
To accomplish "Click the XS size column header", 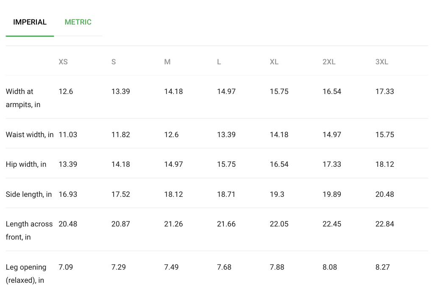I will point(63,62).
